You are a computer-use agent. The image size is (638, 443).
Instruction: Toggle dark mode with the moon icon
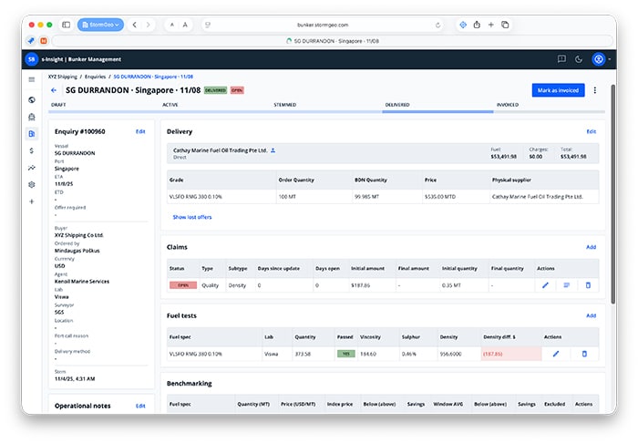pyautogui.click(x=580, y=59)
